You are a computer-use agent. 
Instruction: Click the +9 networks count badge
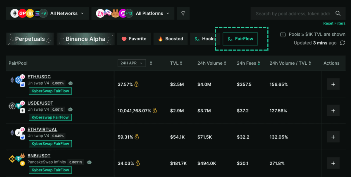[43, 13]
